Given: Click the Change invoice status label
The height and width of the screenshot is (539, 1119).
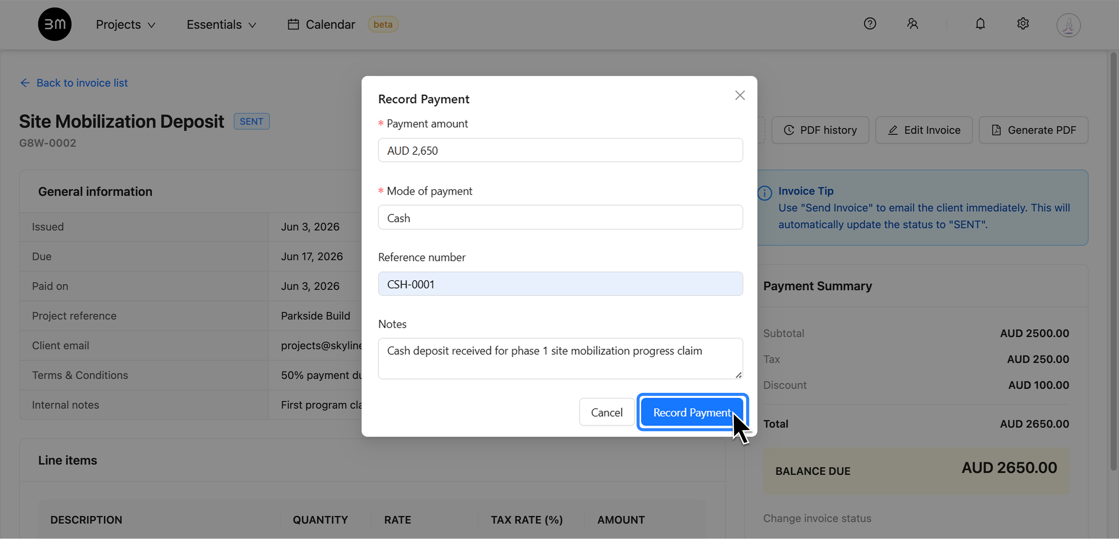Looking at the screenshot, I should click(x=817, y=518).
